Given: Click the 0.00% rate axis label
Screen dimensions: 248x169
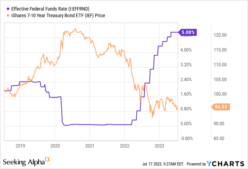Looking at the screenshot, I should point(186,124).
